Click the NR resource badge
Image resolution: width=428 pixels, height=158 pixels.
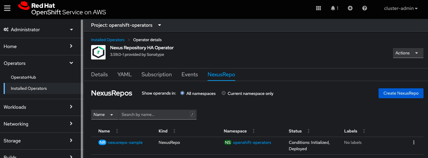[103, 143]
